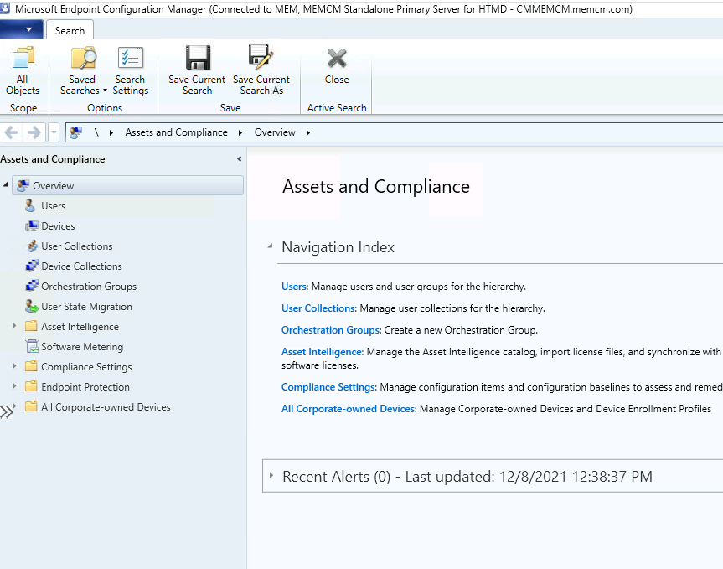The image size is (723, 569).
Task: Open the User Collections link
Action: coord(319,308)
